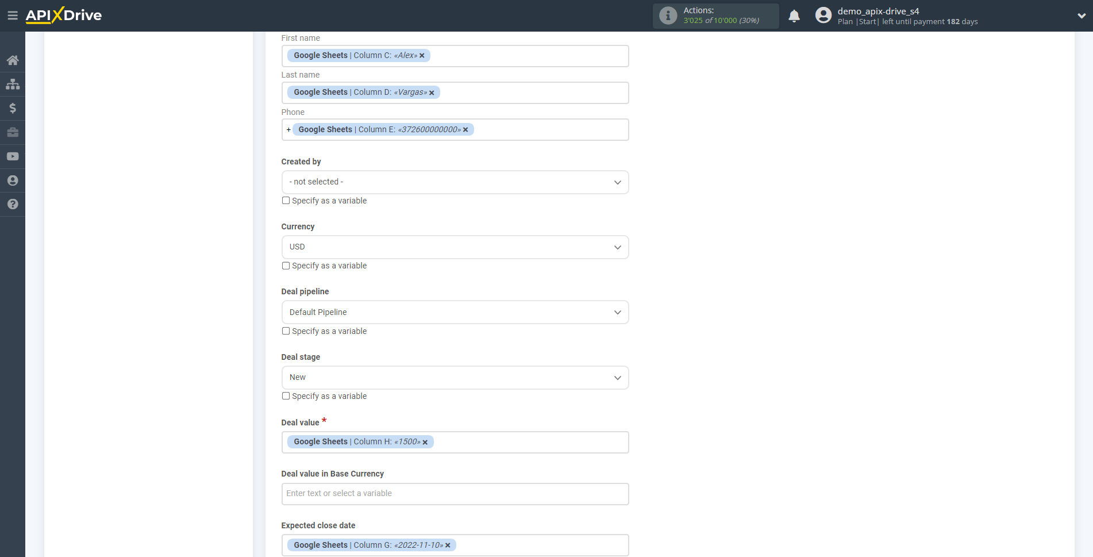Check Specify as a variable under Deal pipeline
This screenshot has height=557, width=1093.
pyautogui.click(x=286, y=331)
